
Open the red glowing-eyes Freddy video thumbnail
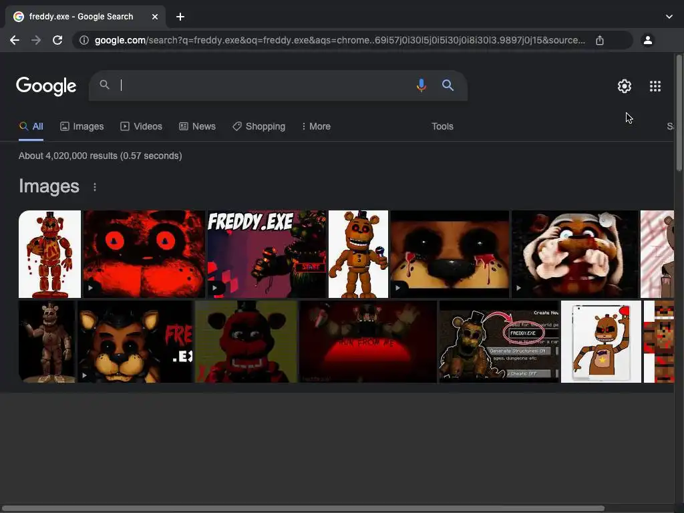click(x=144, y=254)
